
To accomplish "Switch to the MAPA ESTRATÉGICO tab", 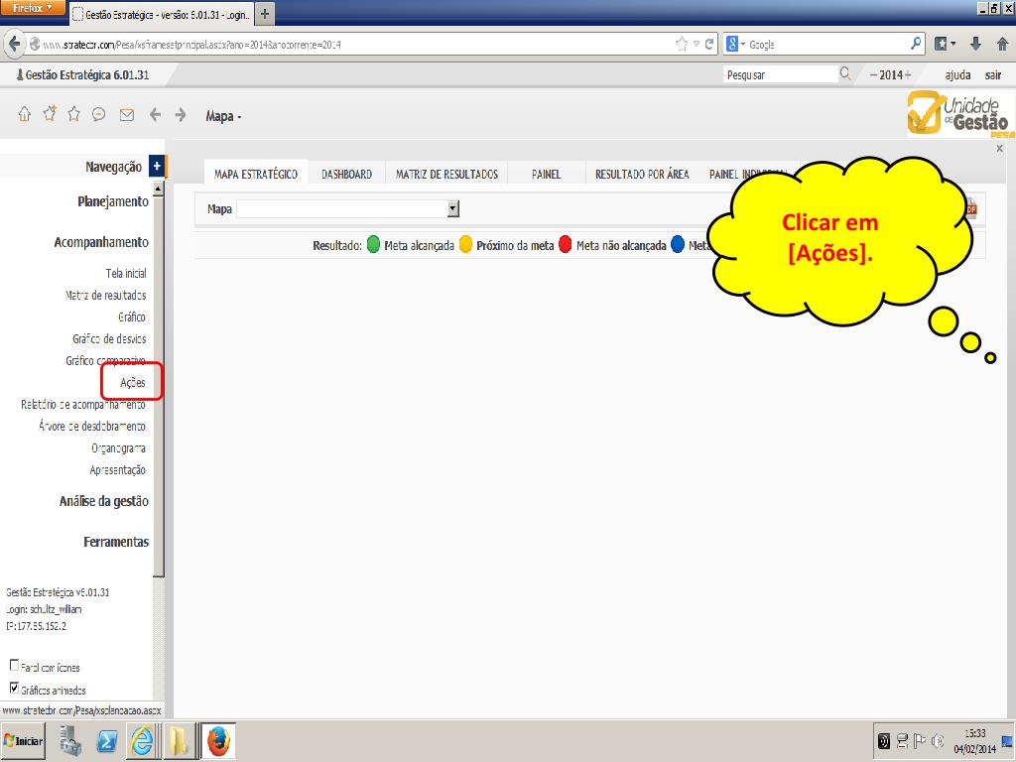I will tap(256, 174).
